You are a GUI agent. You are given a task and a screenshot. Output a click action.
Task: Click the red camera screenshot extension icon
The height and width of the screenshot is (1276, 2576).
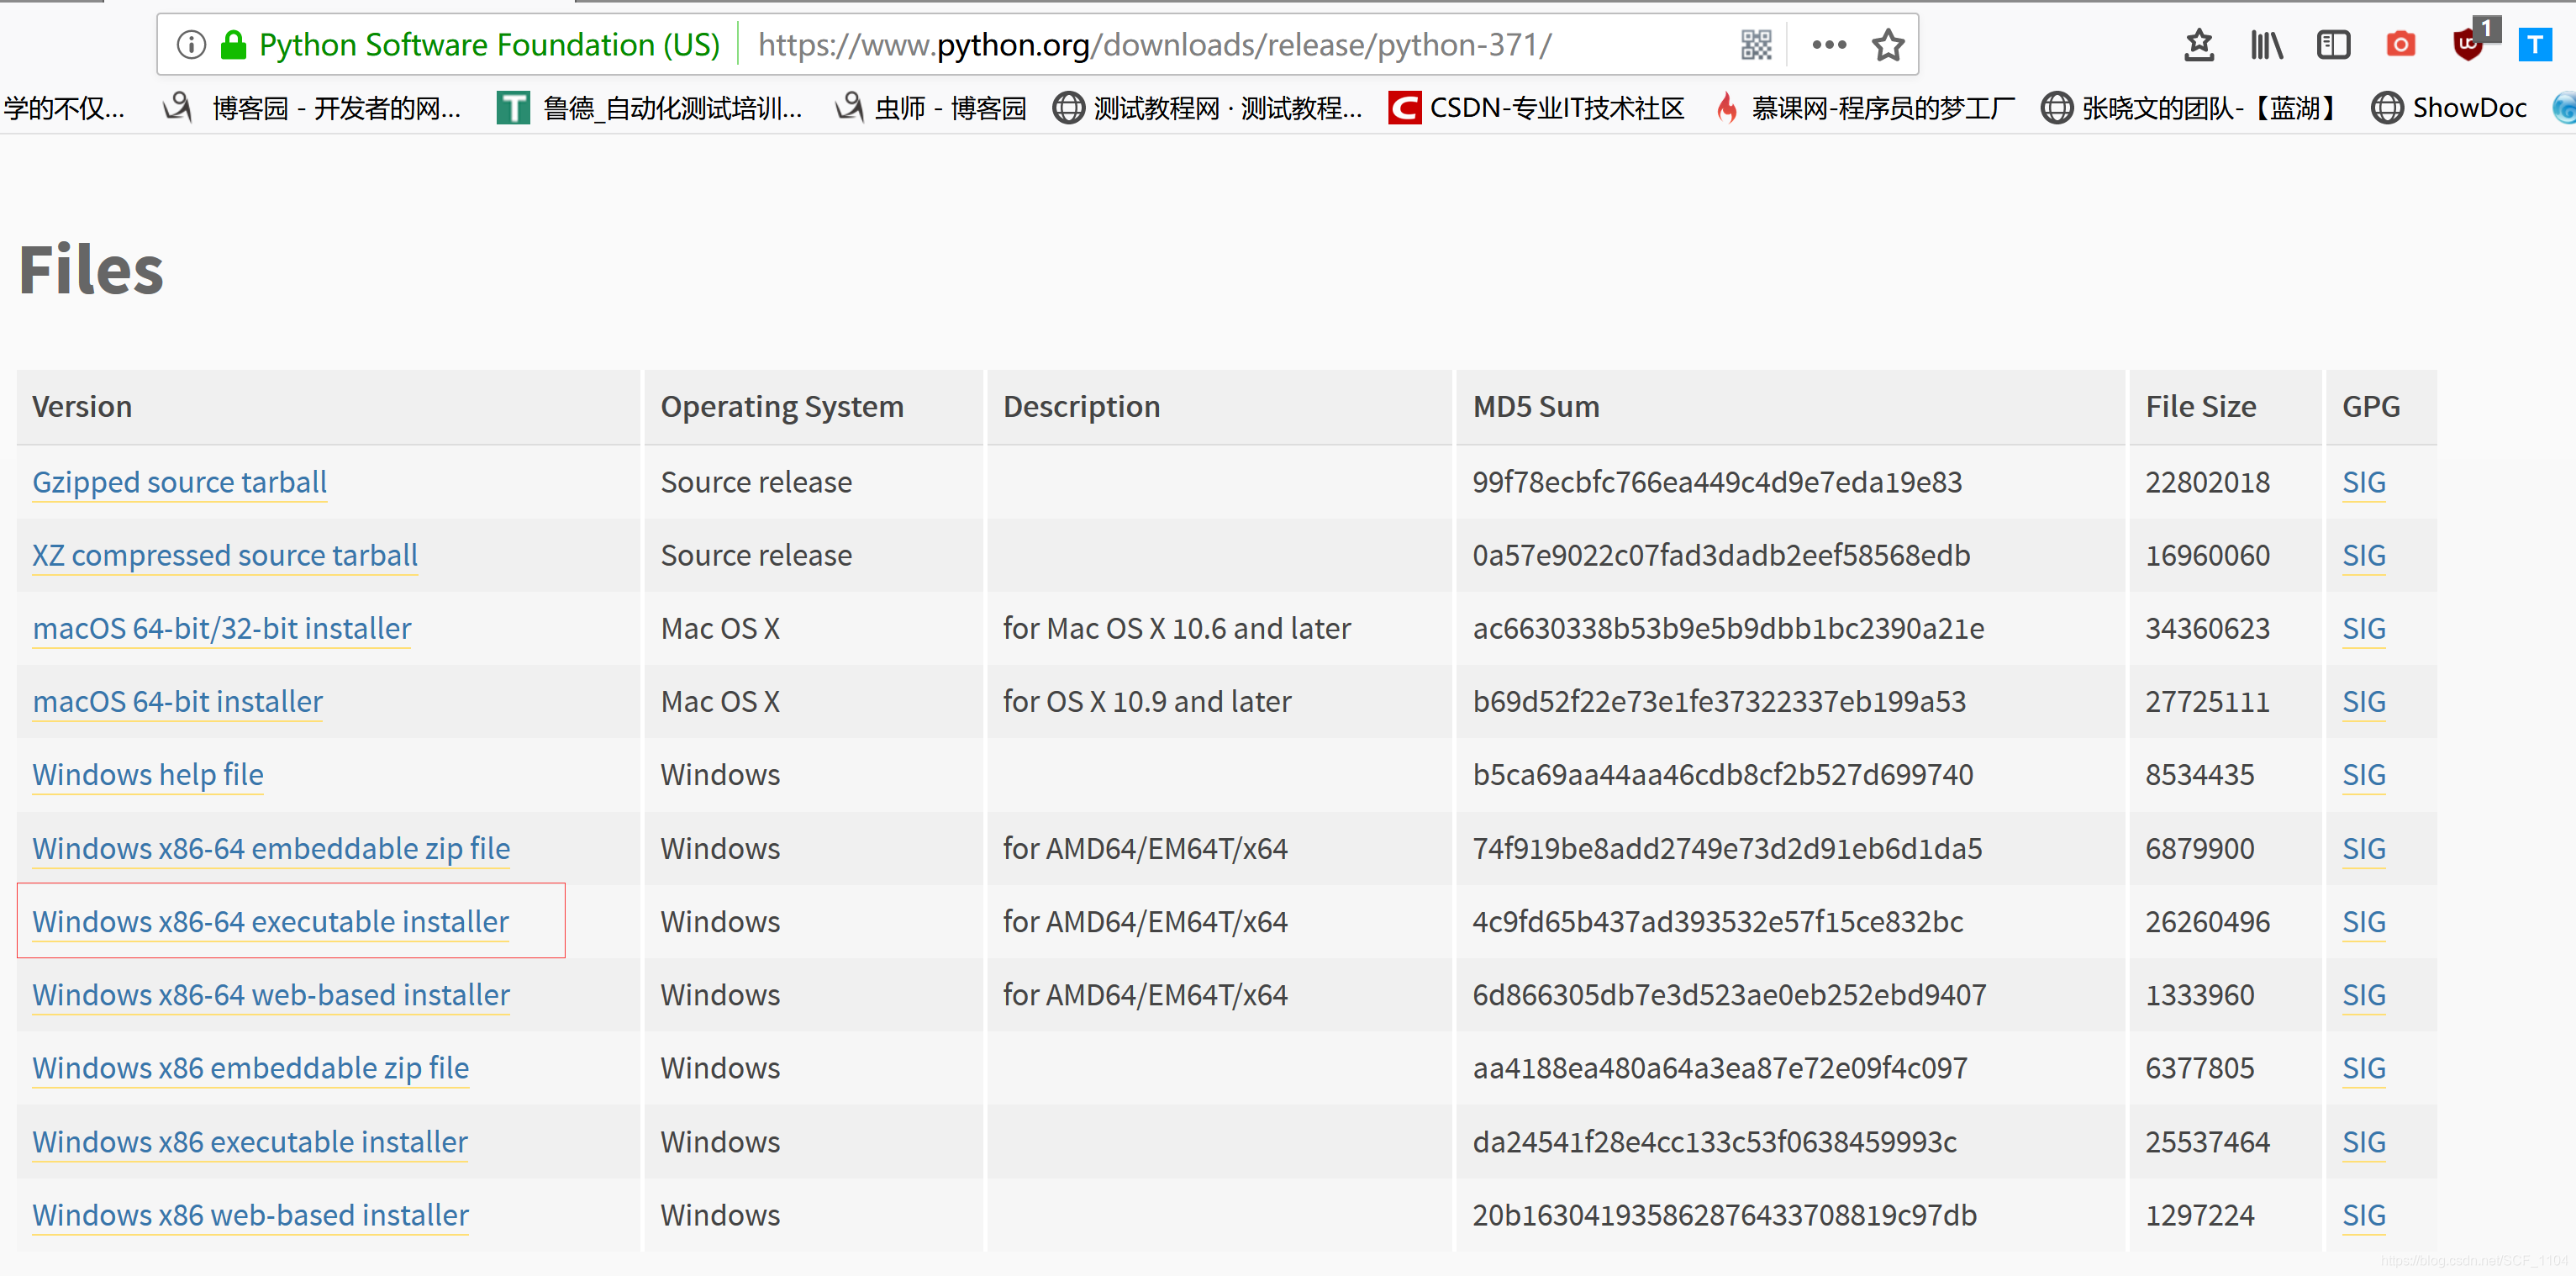2400,45
